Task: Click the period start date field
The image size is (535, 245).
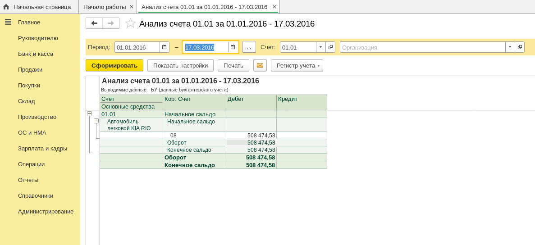Action: tap(137, 47)
